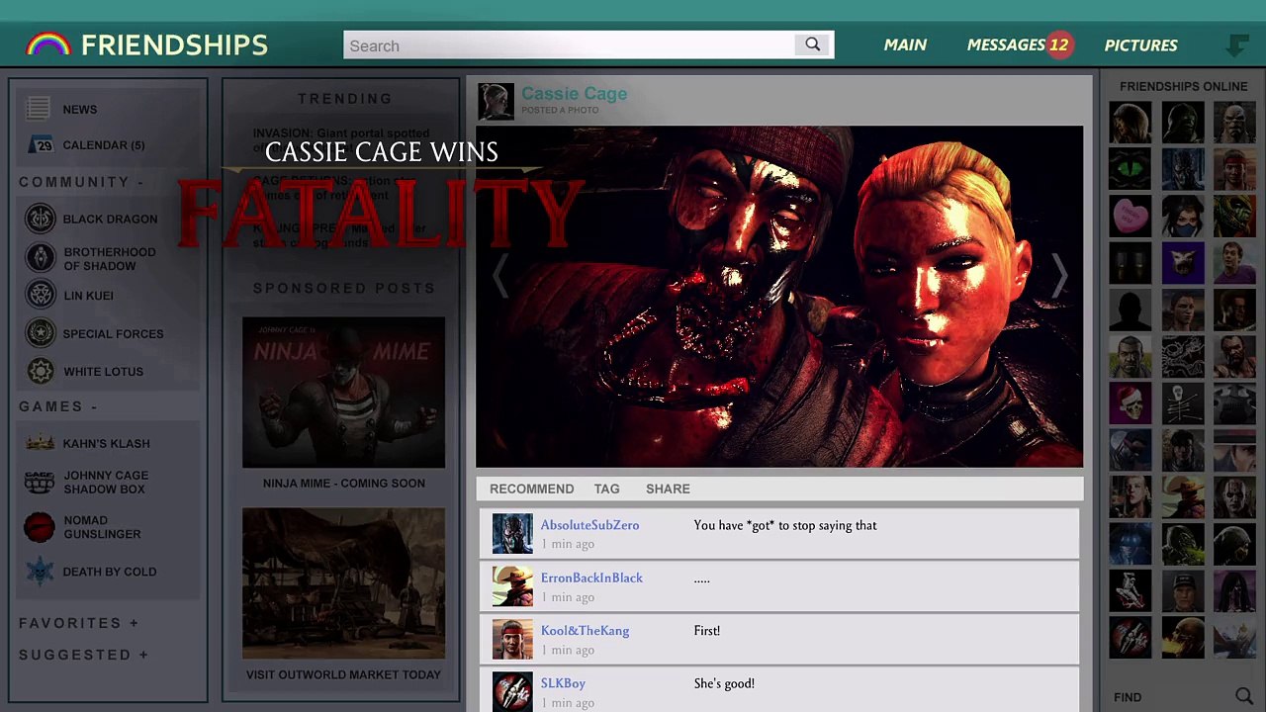Screen dimensions: 1266x712
Task: Open the Pictures tab
Action: (1140, 44)
